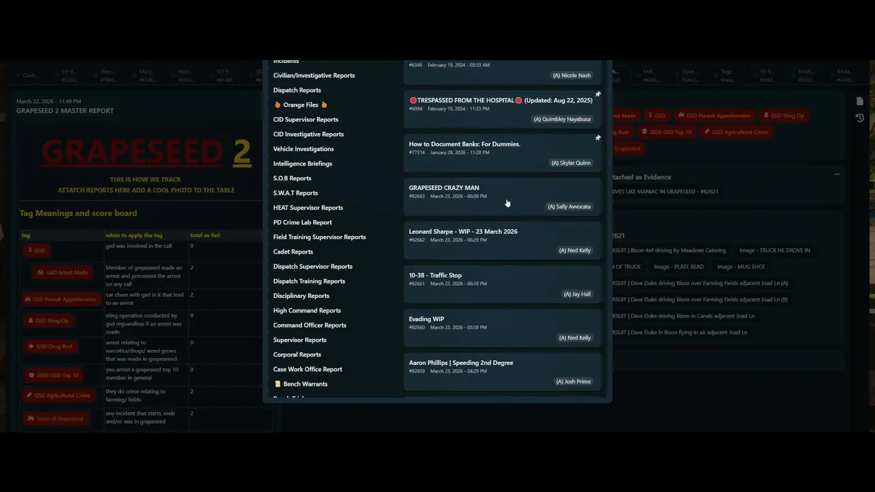The height and width of the screenshot is (492, 875).
Task: Click GSD Arrest Made tag in score board table
Action: pos(62,273)
